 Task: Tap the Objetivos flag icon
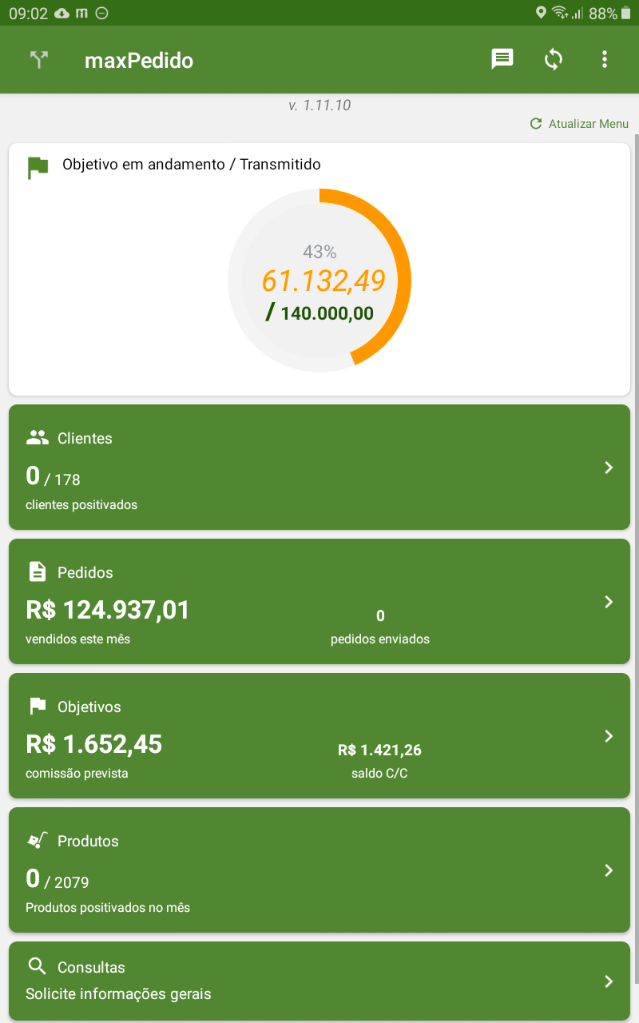[38, 707]
